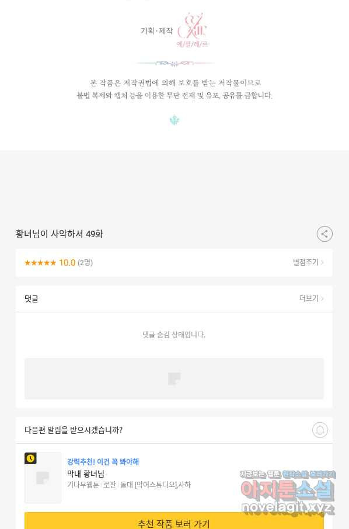Viewport: 349px width, 529px height.
Task: Click the blue ornament icon below copyright notice
Action: [x=175, y=120]
